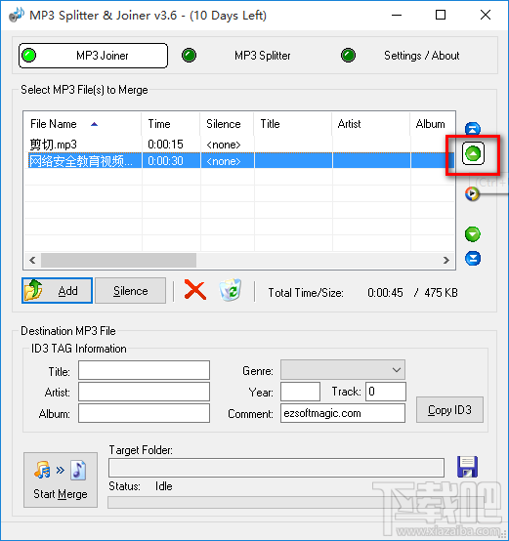The image size is (509, 541).
Task: Click the Album column header
Action: click(x=433, y=124)
